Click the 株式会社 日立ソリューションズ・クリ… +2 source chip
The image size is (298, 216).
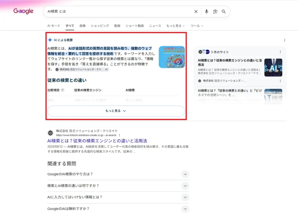click(x=82, y=69)
